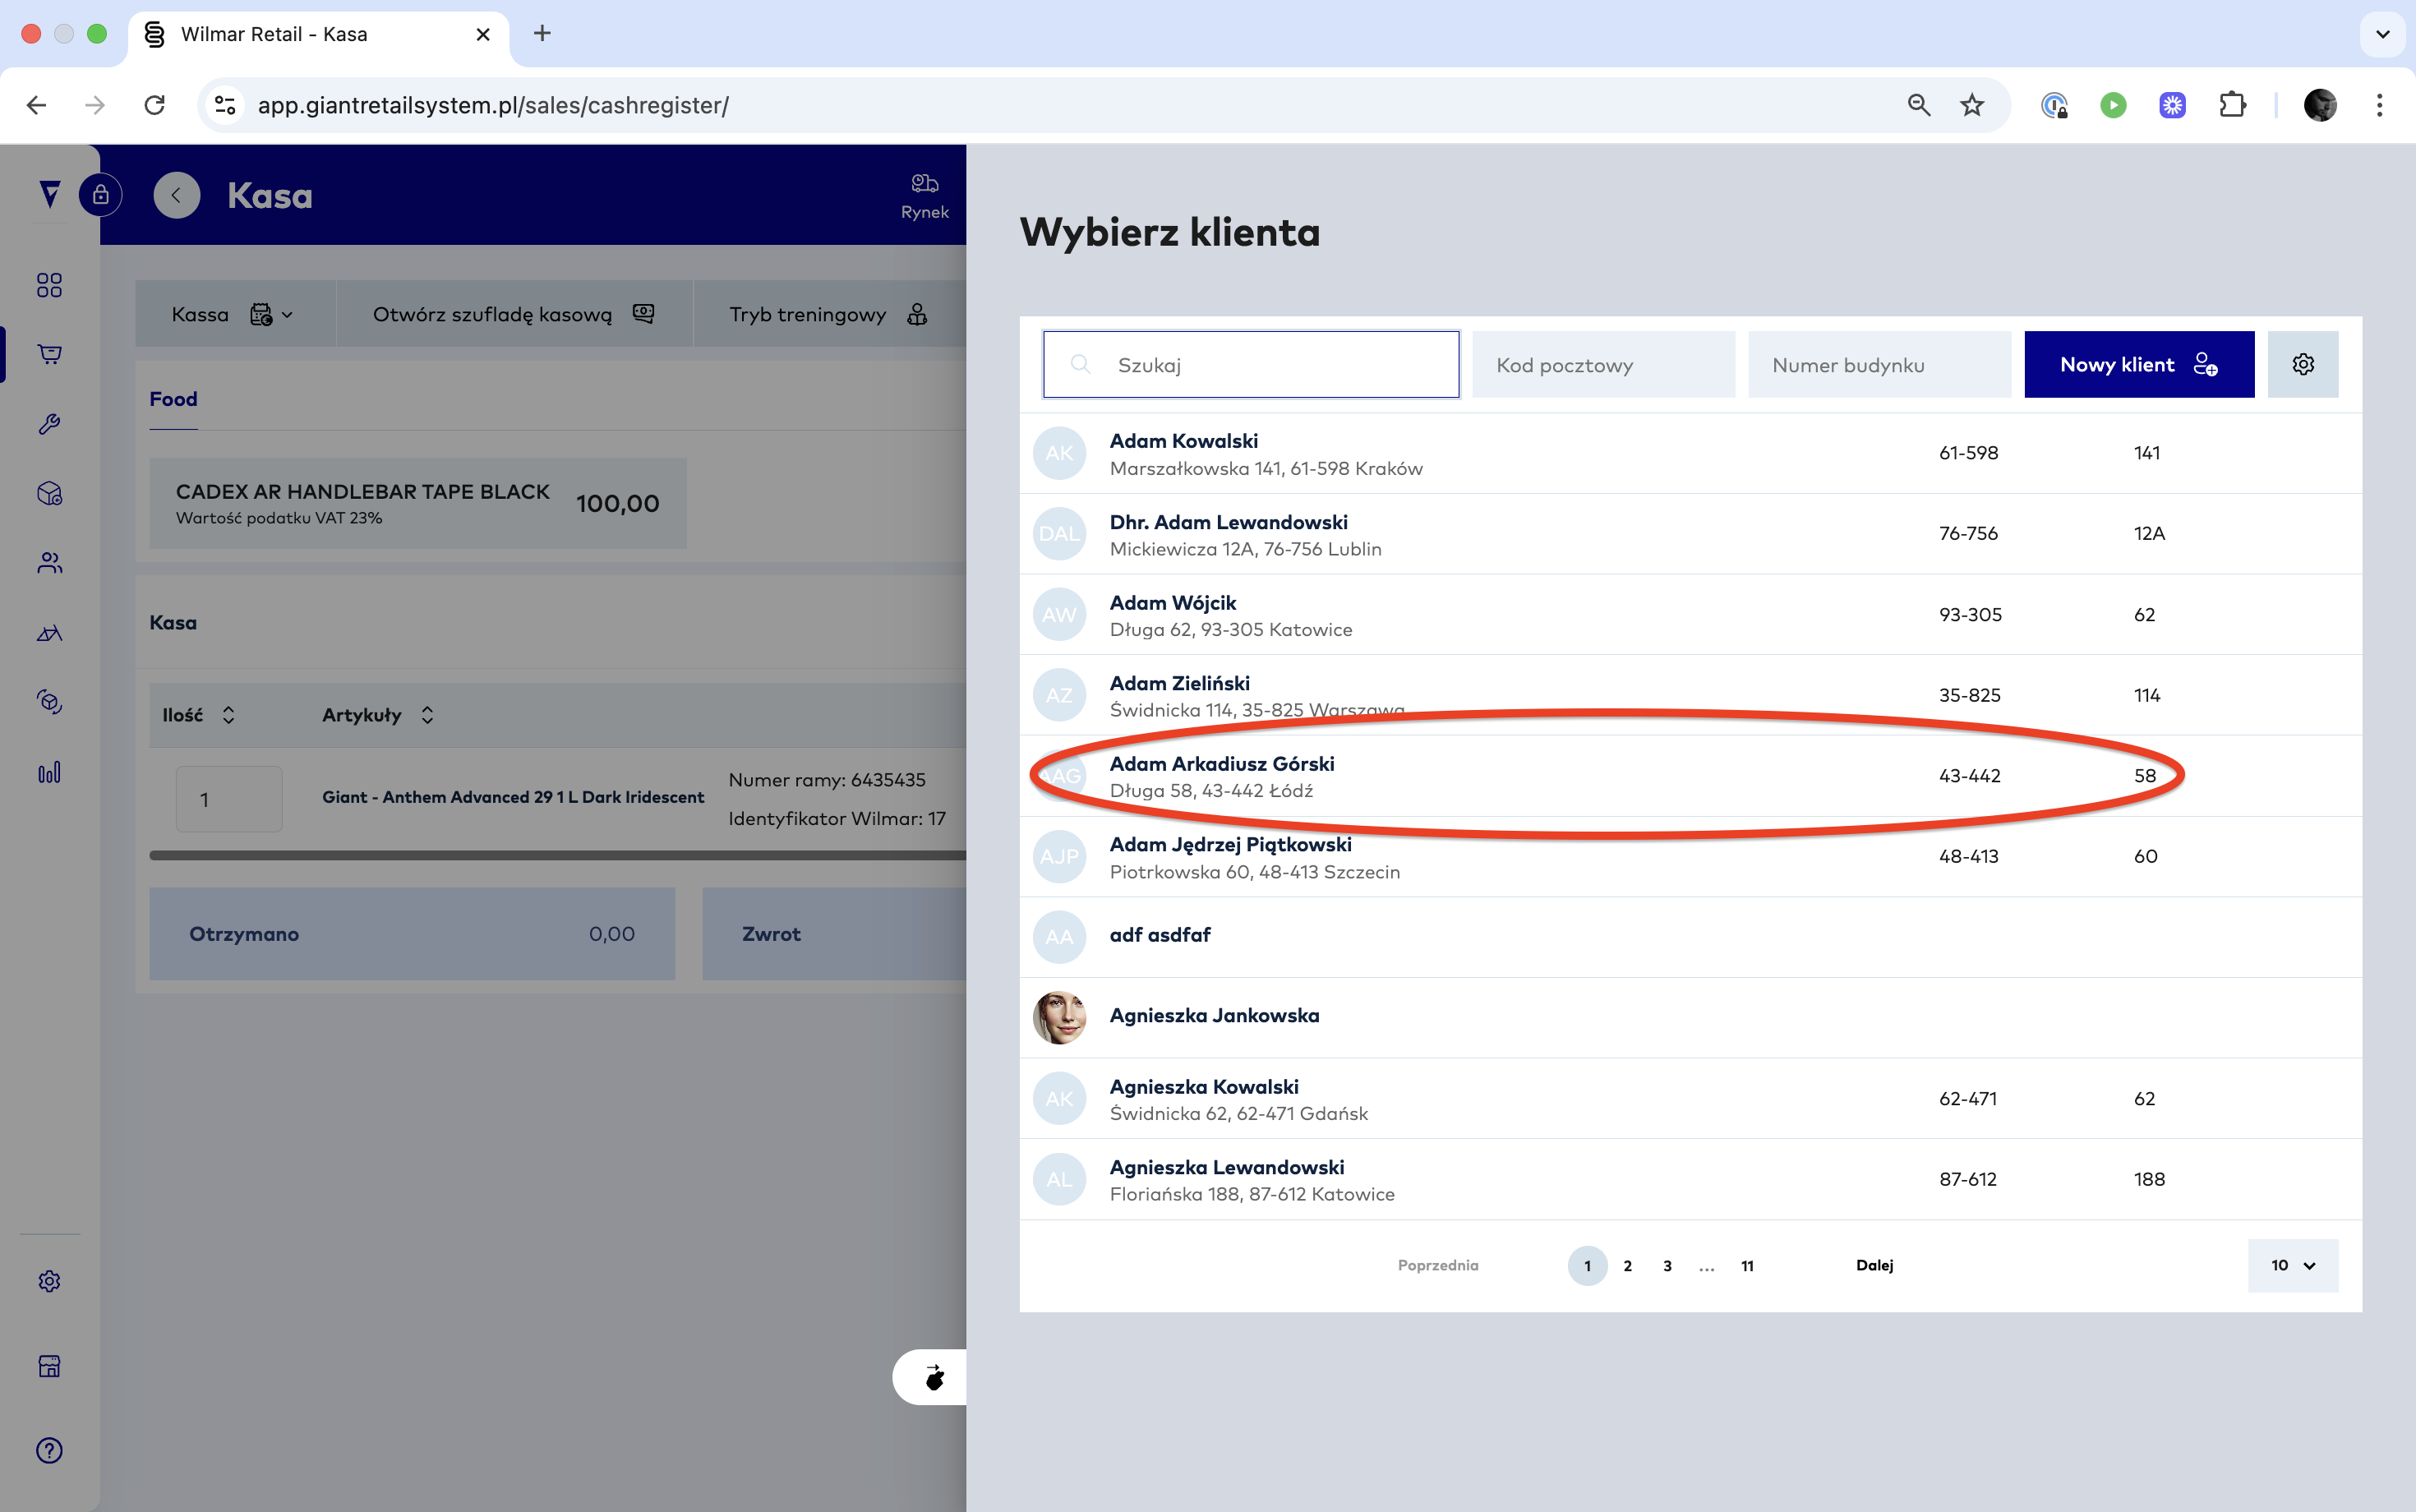Sort by Artykuły column arrows
The image size is (2416, 1512).
coord(428,715)
